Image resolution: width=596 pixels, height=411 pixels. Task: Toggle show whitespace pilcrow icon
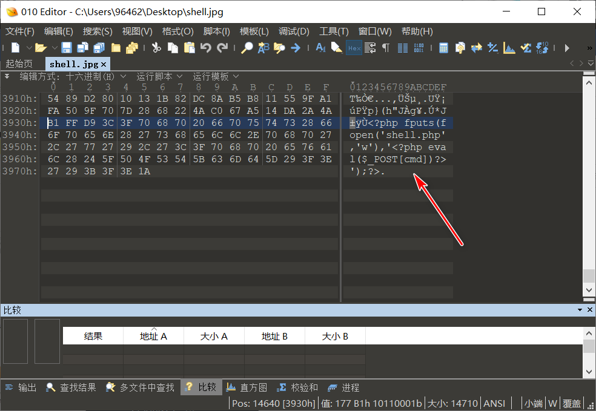[x=386, y=47]
